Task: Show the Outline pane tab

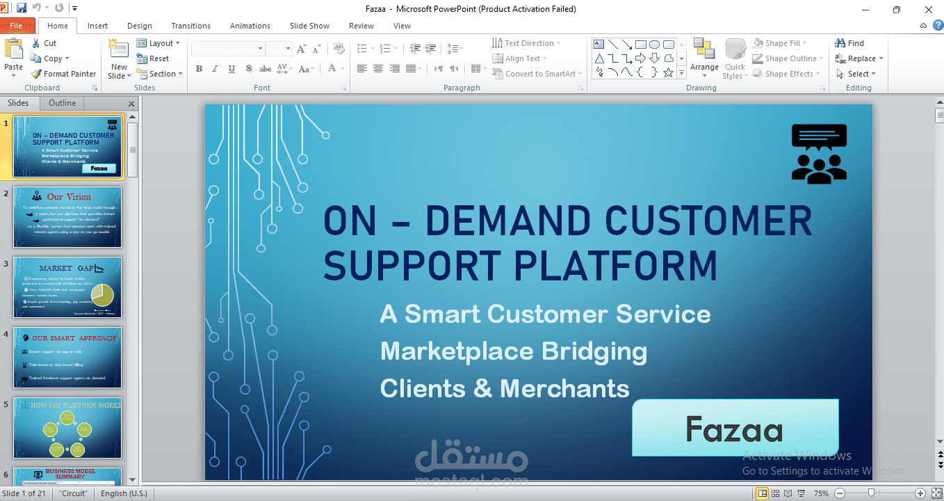Action: pyautogui.click(x=62, y=103)
